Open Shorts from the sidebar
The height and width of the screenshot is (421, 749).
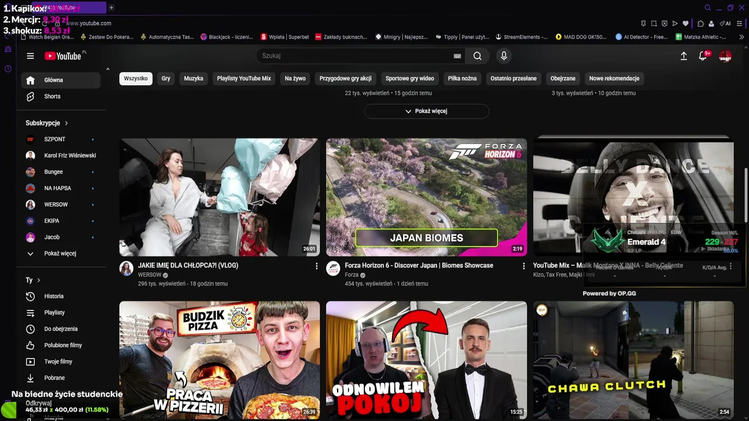pyautogui.click(x=61, y=96)
